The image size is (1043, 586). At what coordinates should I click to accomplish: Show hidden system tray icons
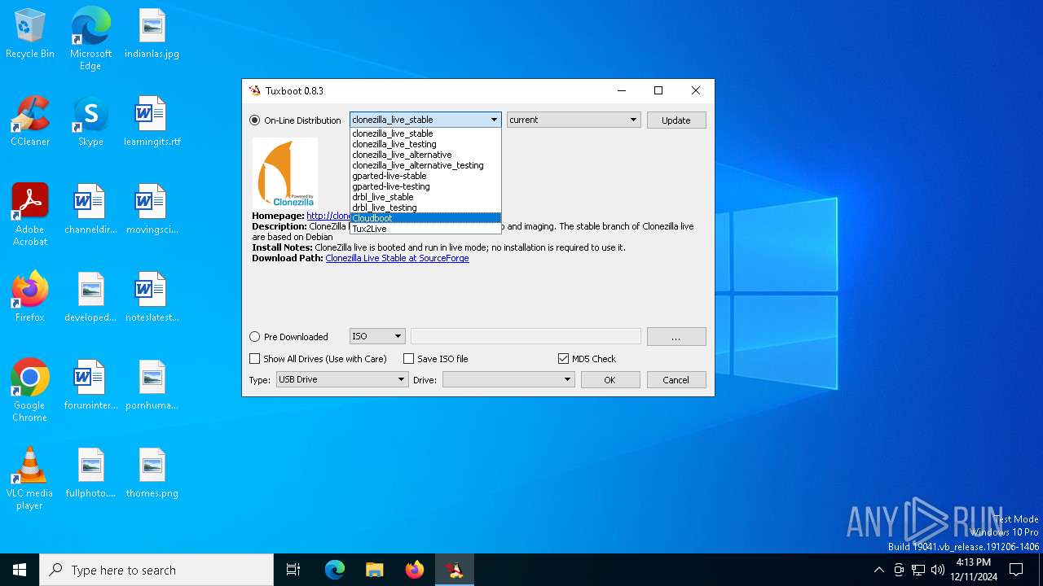[x=878, y=570]
